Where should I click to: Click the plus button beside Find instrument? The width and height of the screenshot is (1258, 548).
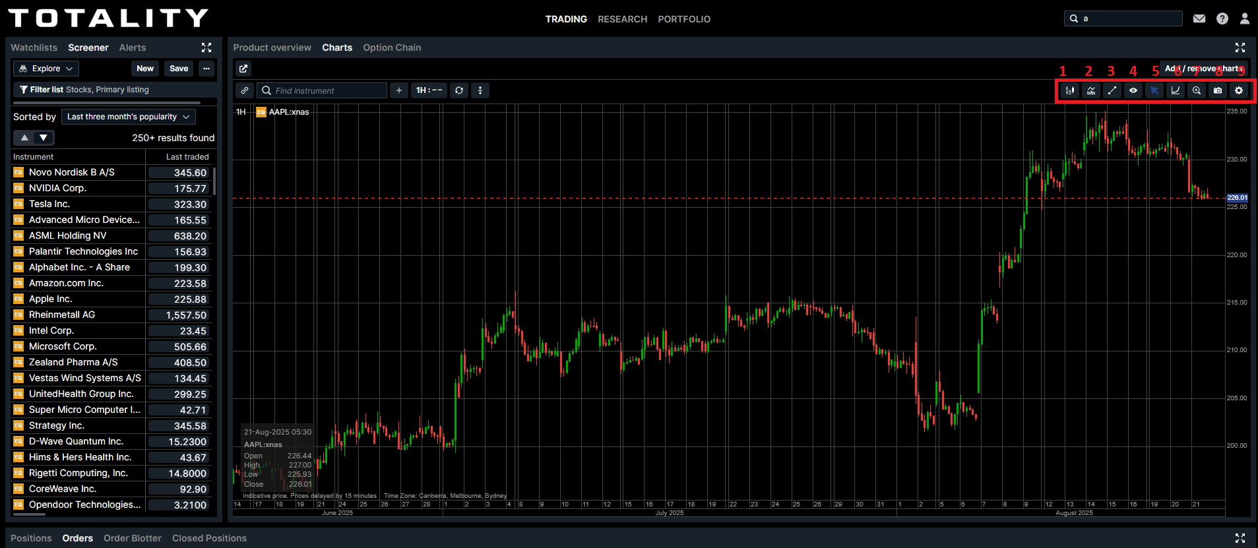[x=399, y=90]
